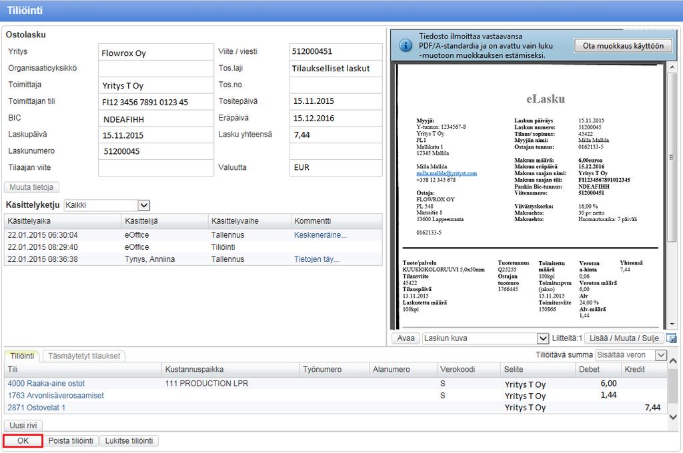Open the Laskun kuva attachment dropdown
Viewport: 683px width, 453px height.
pyautogui.click(x=542, y=338)
